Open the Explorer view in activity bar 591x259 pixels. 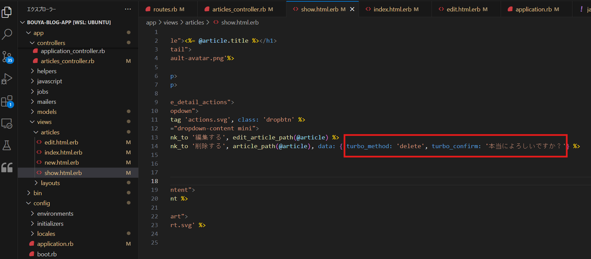(7, 12)
